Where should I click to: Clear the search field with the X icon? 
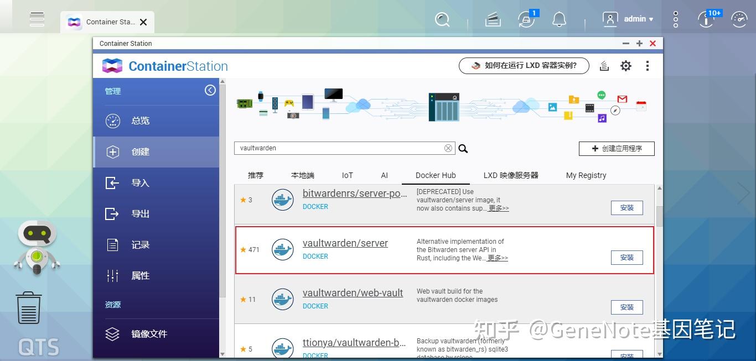coord(448,148)
